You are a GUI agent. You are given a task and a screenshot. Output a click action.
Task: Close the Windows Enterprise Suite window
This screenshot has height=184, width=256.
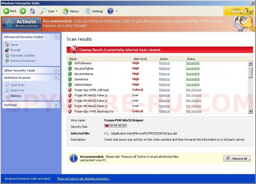(x=252, y=3)
